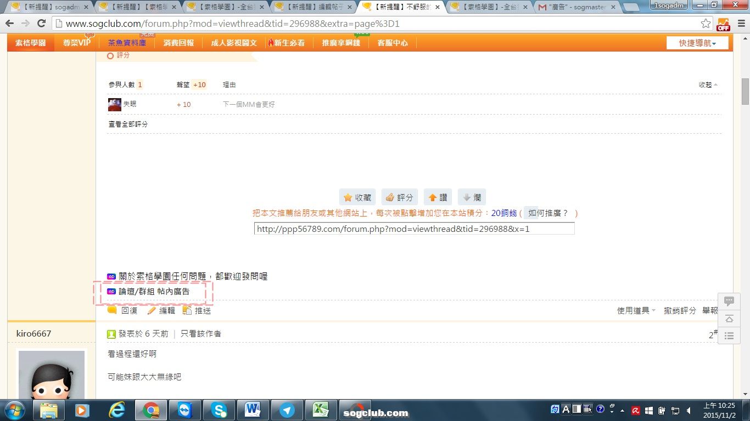Click the 查看全部評分 link
The width and height of the screenshot is (750, 421).
coord(128,124)
